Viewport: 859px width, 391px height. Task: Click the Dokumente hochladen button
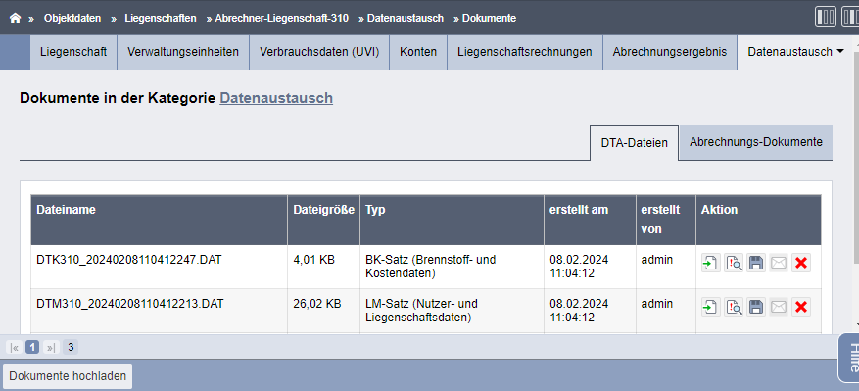coord(68,376)
